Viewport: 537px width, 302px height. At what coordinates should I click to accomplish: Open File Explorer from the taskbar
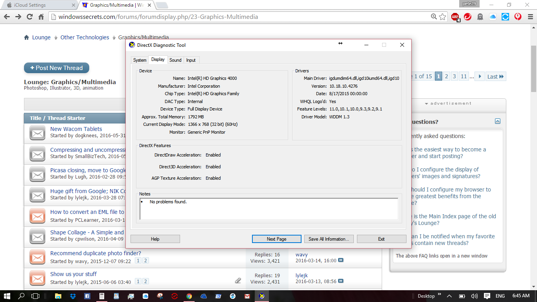click(x=58, y=296)
